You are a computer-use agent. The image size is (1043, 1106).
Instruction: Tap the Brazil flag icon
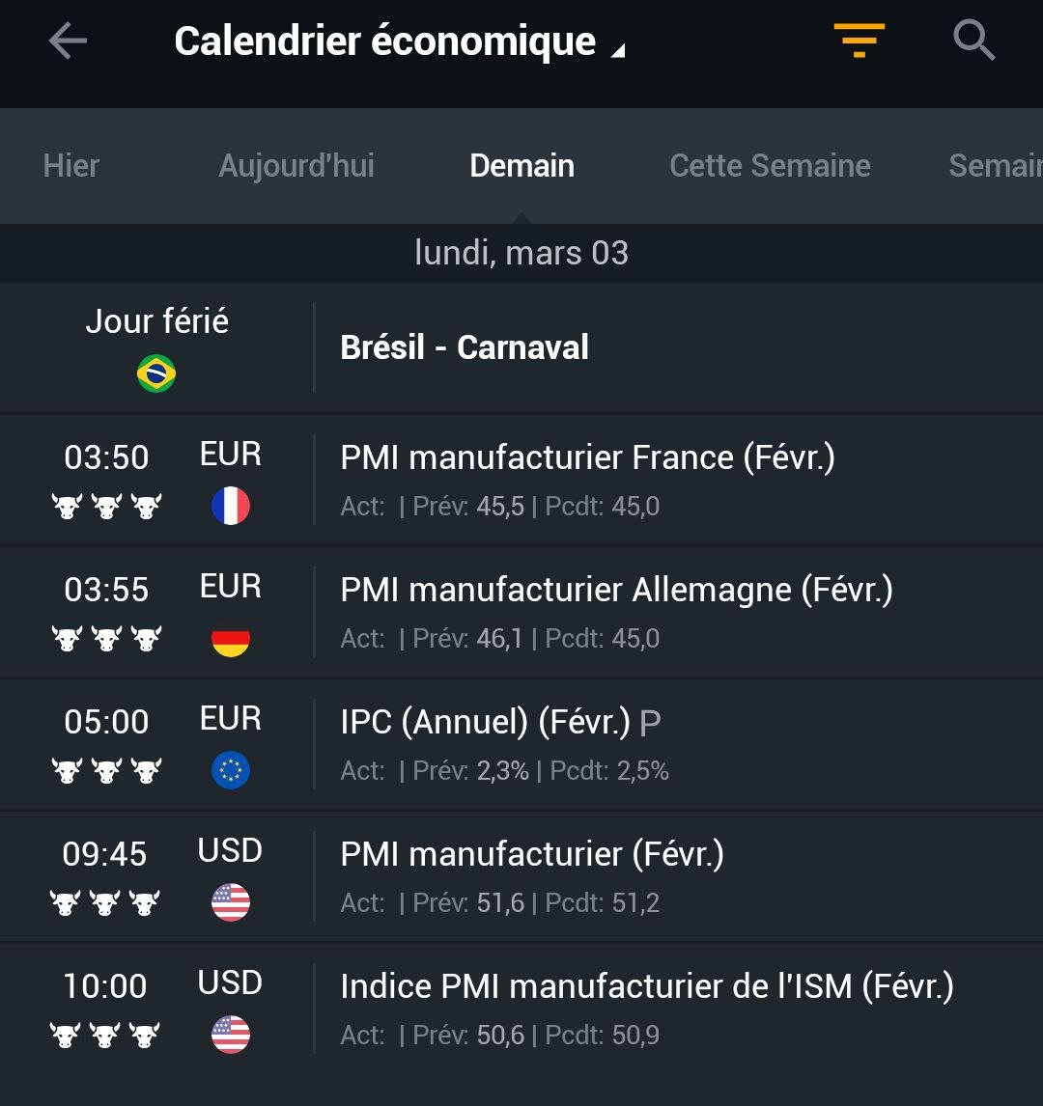point(156,373)
